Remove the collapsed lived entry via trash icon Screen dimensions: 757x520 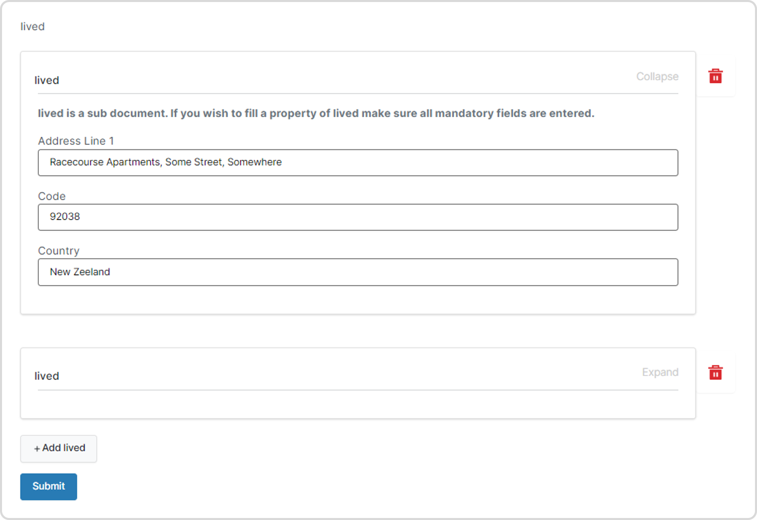715,373
